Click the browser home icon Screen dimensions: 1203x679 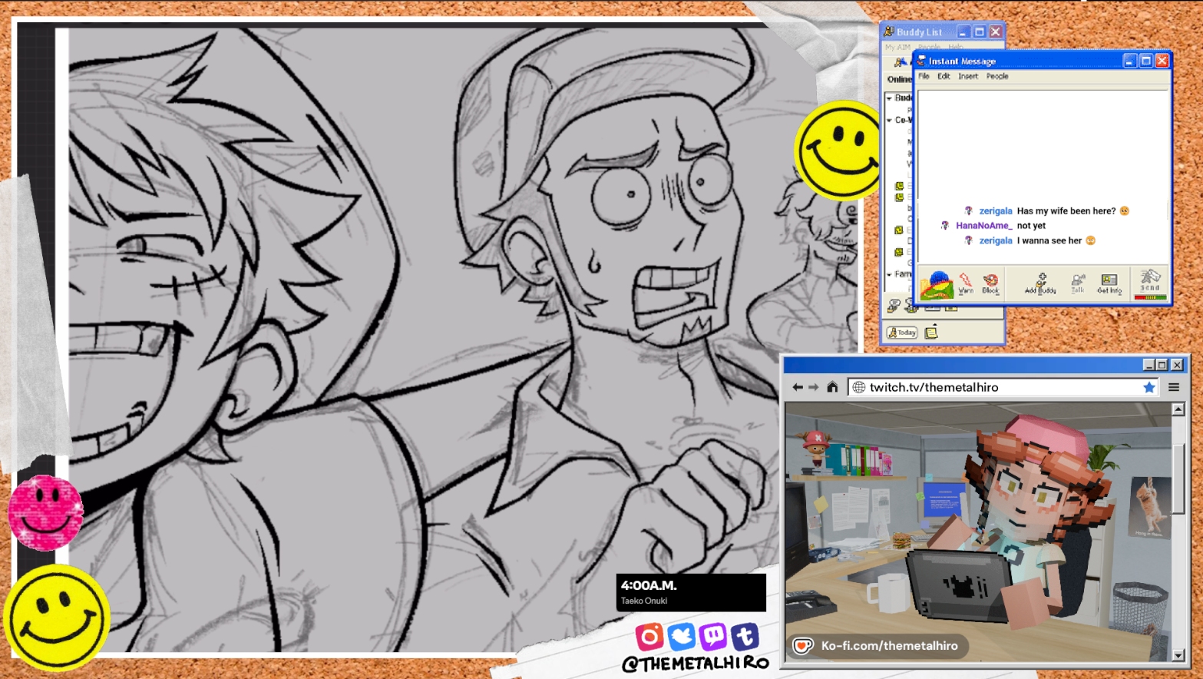click(x=832, y=387)
